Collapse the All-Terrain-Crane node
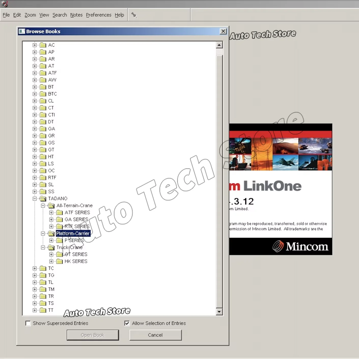The height and width of the screenshot is (359, 359). pyautogui.click(x=43, y=205)
